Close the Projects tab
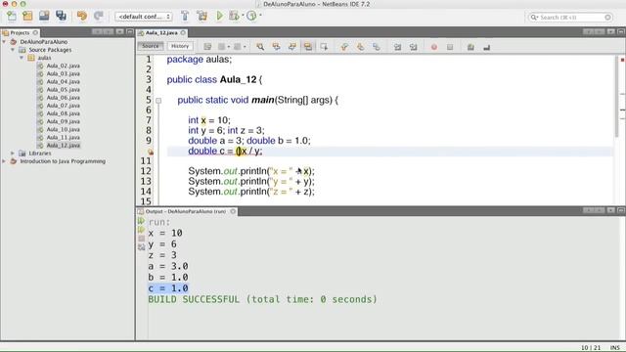The image size is (626, 352). pos(35,32)
